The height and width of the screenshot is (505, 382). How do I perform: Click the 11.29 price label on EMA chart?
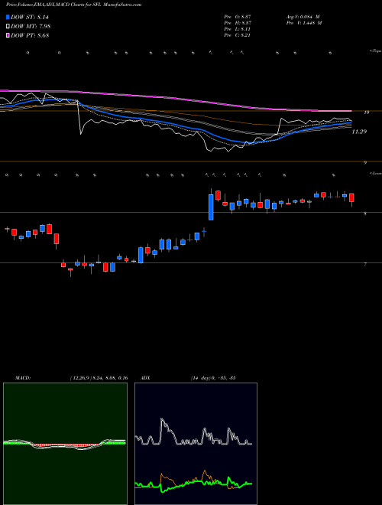[x=359, y=132]
